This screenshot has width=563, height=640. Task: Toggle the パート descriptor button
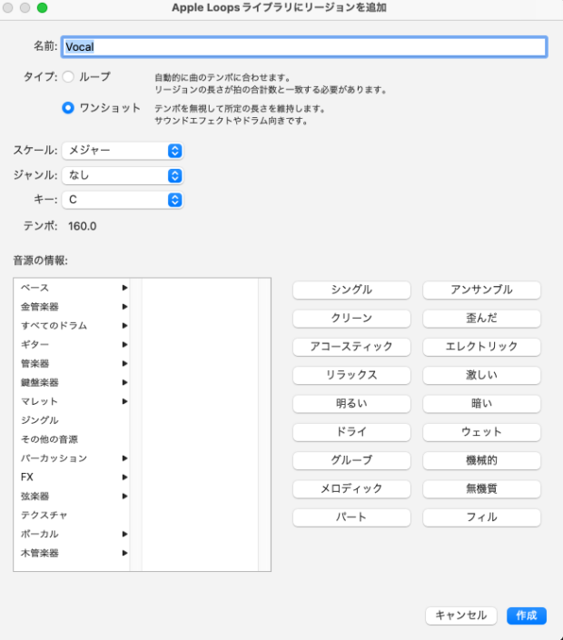pos(351,517)
